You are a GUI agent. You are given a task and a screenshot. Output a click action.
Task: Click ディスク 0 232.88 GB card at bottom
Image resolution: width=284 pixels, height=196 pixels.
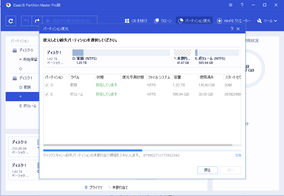pyautogui.click(x=24, y=147)
